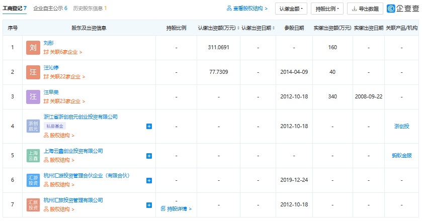The width and height of the screenshot is (422, 221).
Task: Click the purple 汪 avatar for 汪早荣
Action: pos(33,96)
